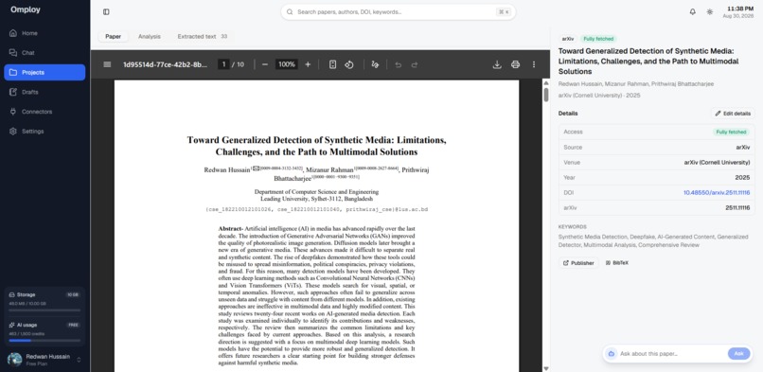Click the FREE badge beside AI usage
The image size is (763, 372).
(x=74, y=325)
